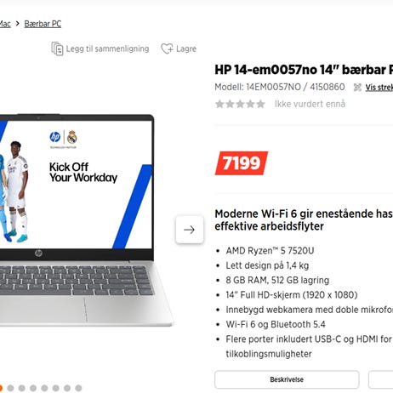393x393 pixels.
Task: Click Legg til sammenligning
Action: point(107,48)
